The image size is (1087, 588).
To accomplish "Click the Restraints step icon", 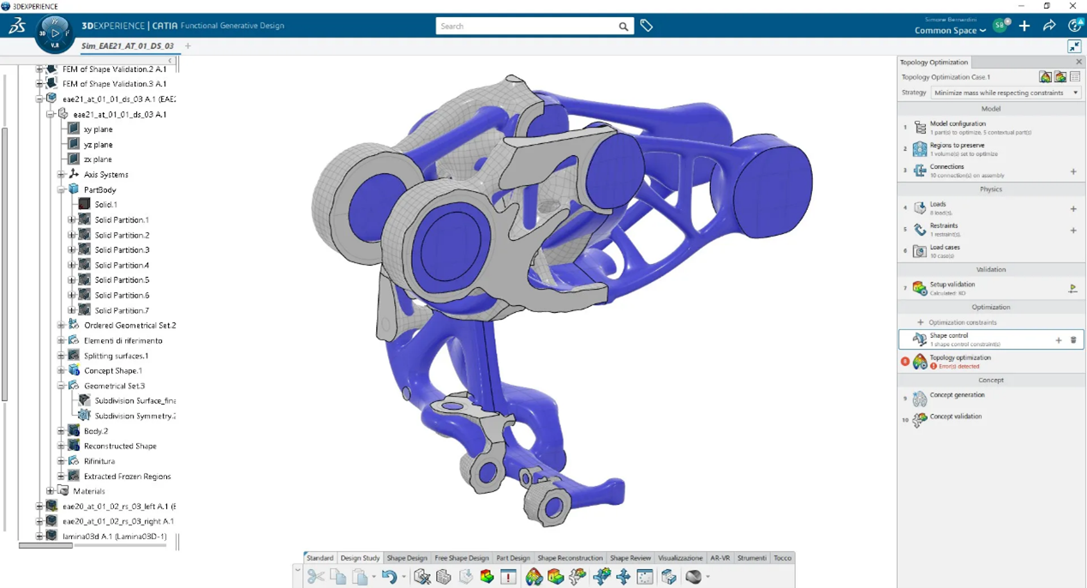I will pos(920,230).
